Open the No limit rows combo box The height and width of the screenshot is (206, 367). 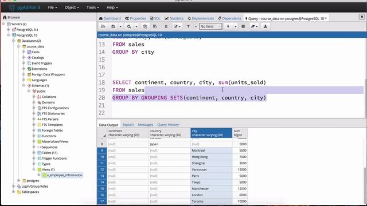pyautogui.click(x=210, y=26)
